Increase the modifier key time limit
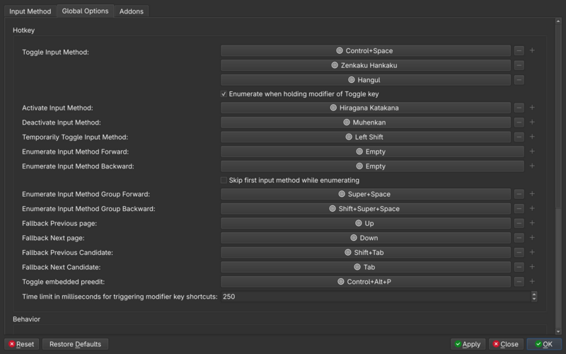The height and width of the screenshot is (354, 566). click(534, 294)
